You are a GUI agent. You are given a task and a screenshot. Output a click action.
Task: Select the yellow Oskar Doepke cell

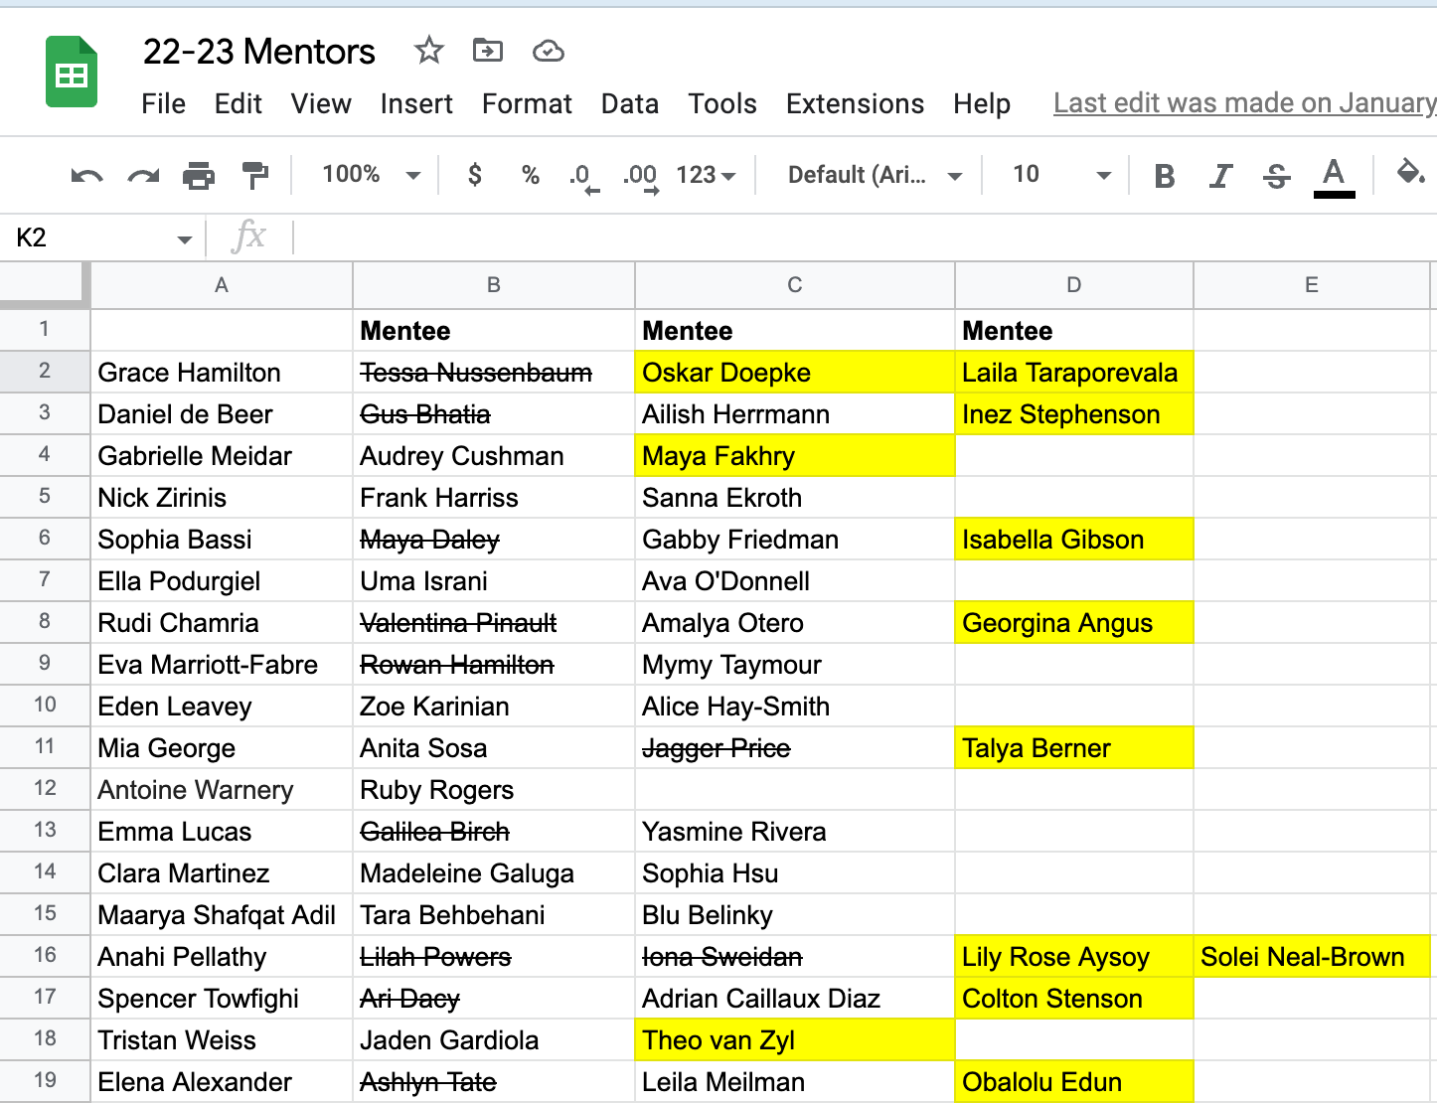point(794,373)
